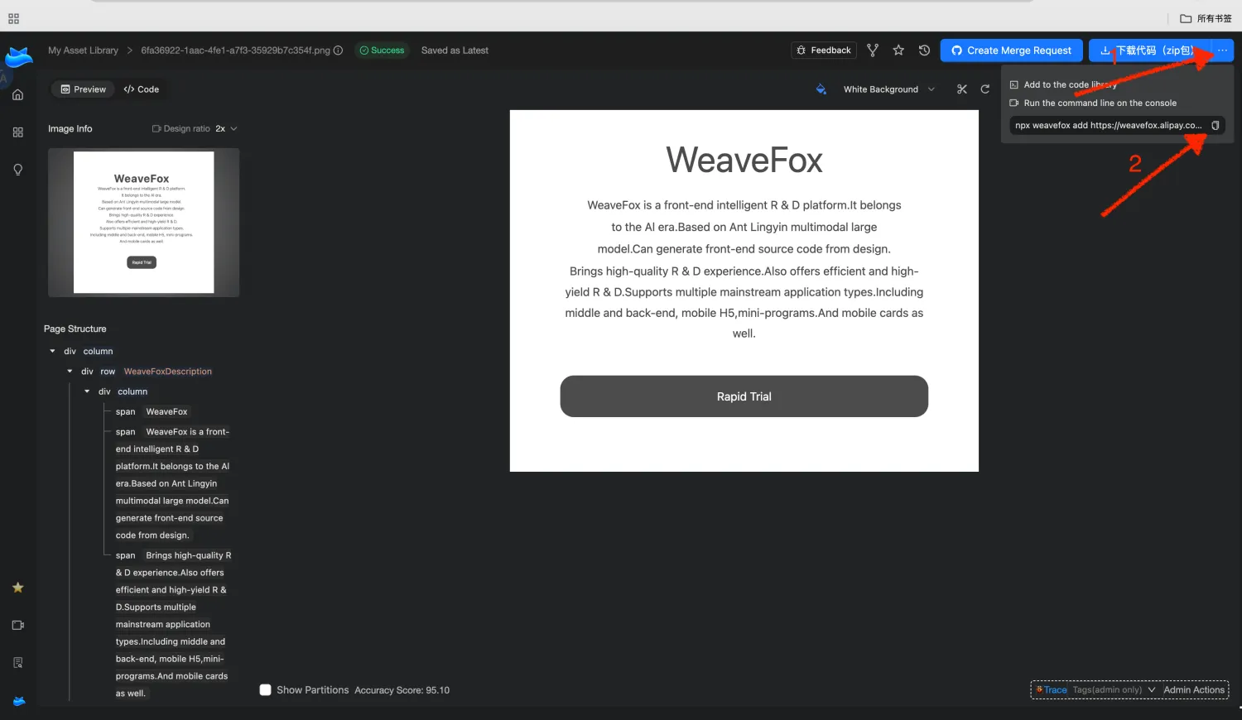
Task: Copy the npx weavefox command
Action: coord(1215,126)
